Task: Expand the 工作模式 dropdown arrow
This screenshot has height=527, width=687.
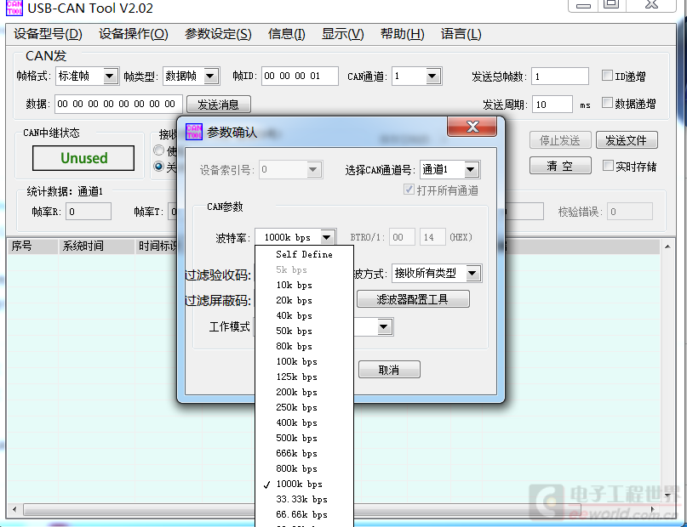Action: click(x=384, y=326)
